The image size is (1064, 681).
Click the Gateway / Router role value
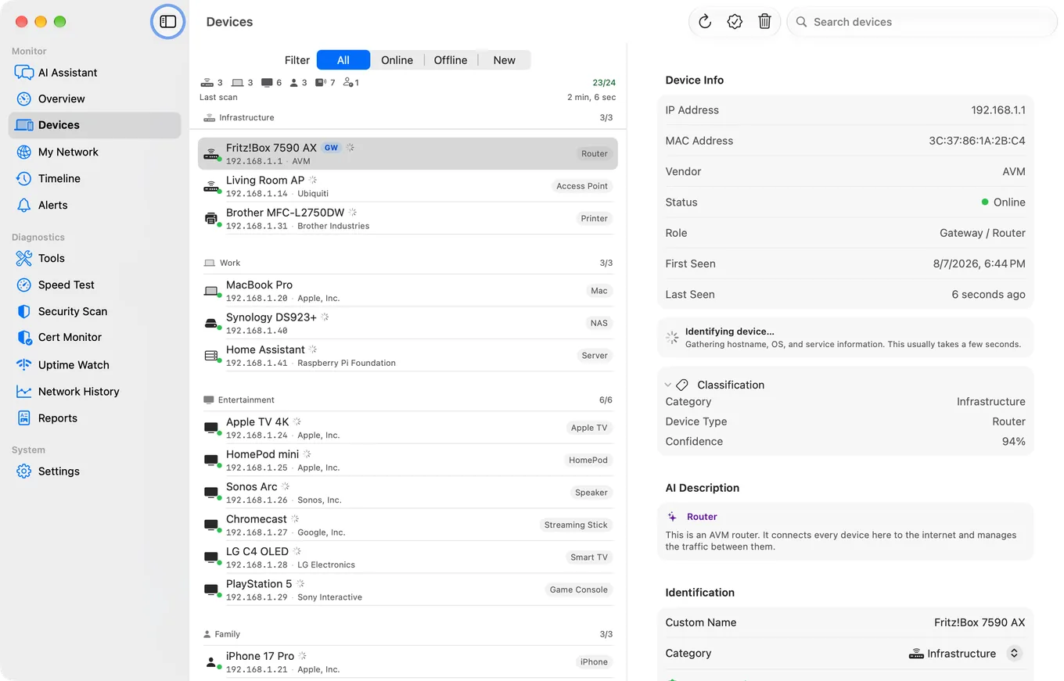click(983, 233)
